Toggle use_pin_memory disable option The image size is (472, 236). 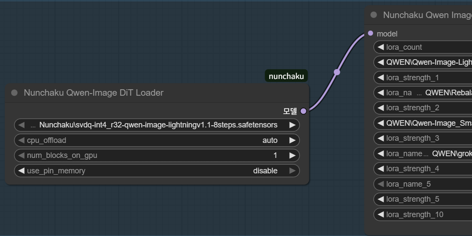pyautogui.click(x=157, y=171)
